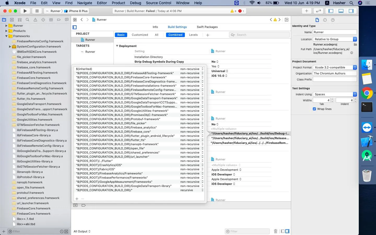Show the Quick Help inspector icon
This screenshot has width=376, height=235.
coord(333,20)
